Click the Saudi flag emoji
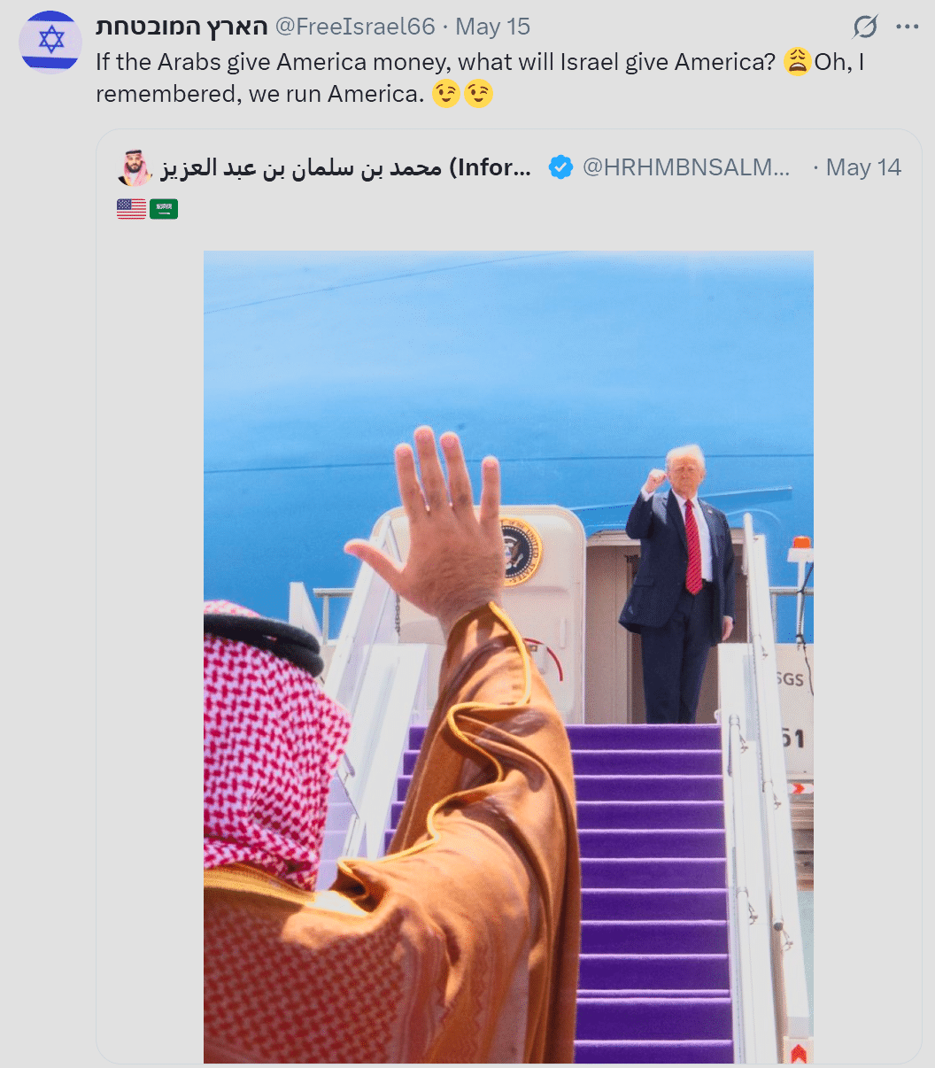 (x=164, y=209)
